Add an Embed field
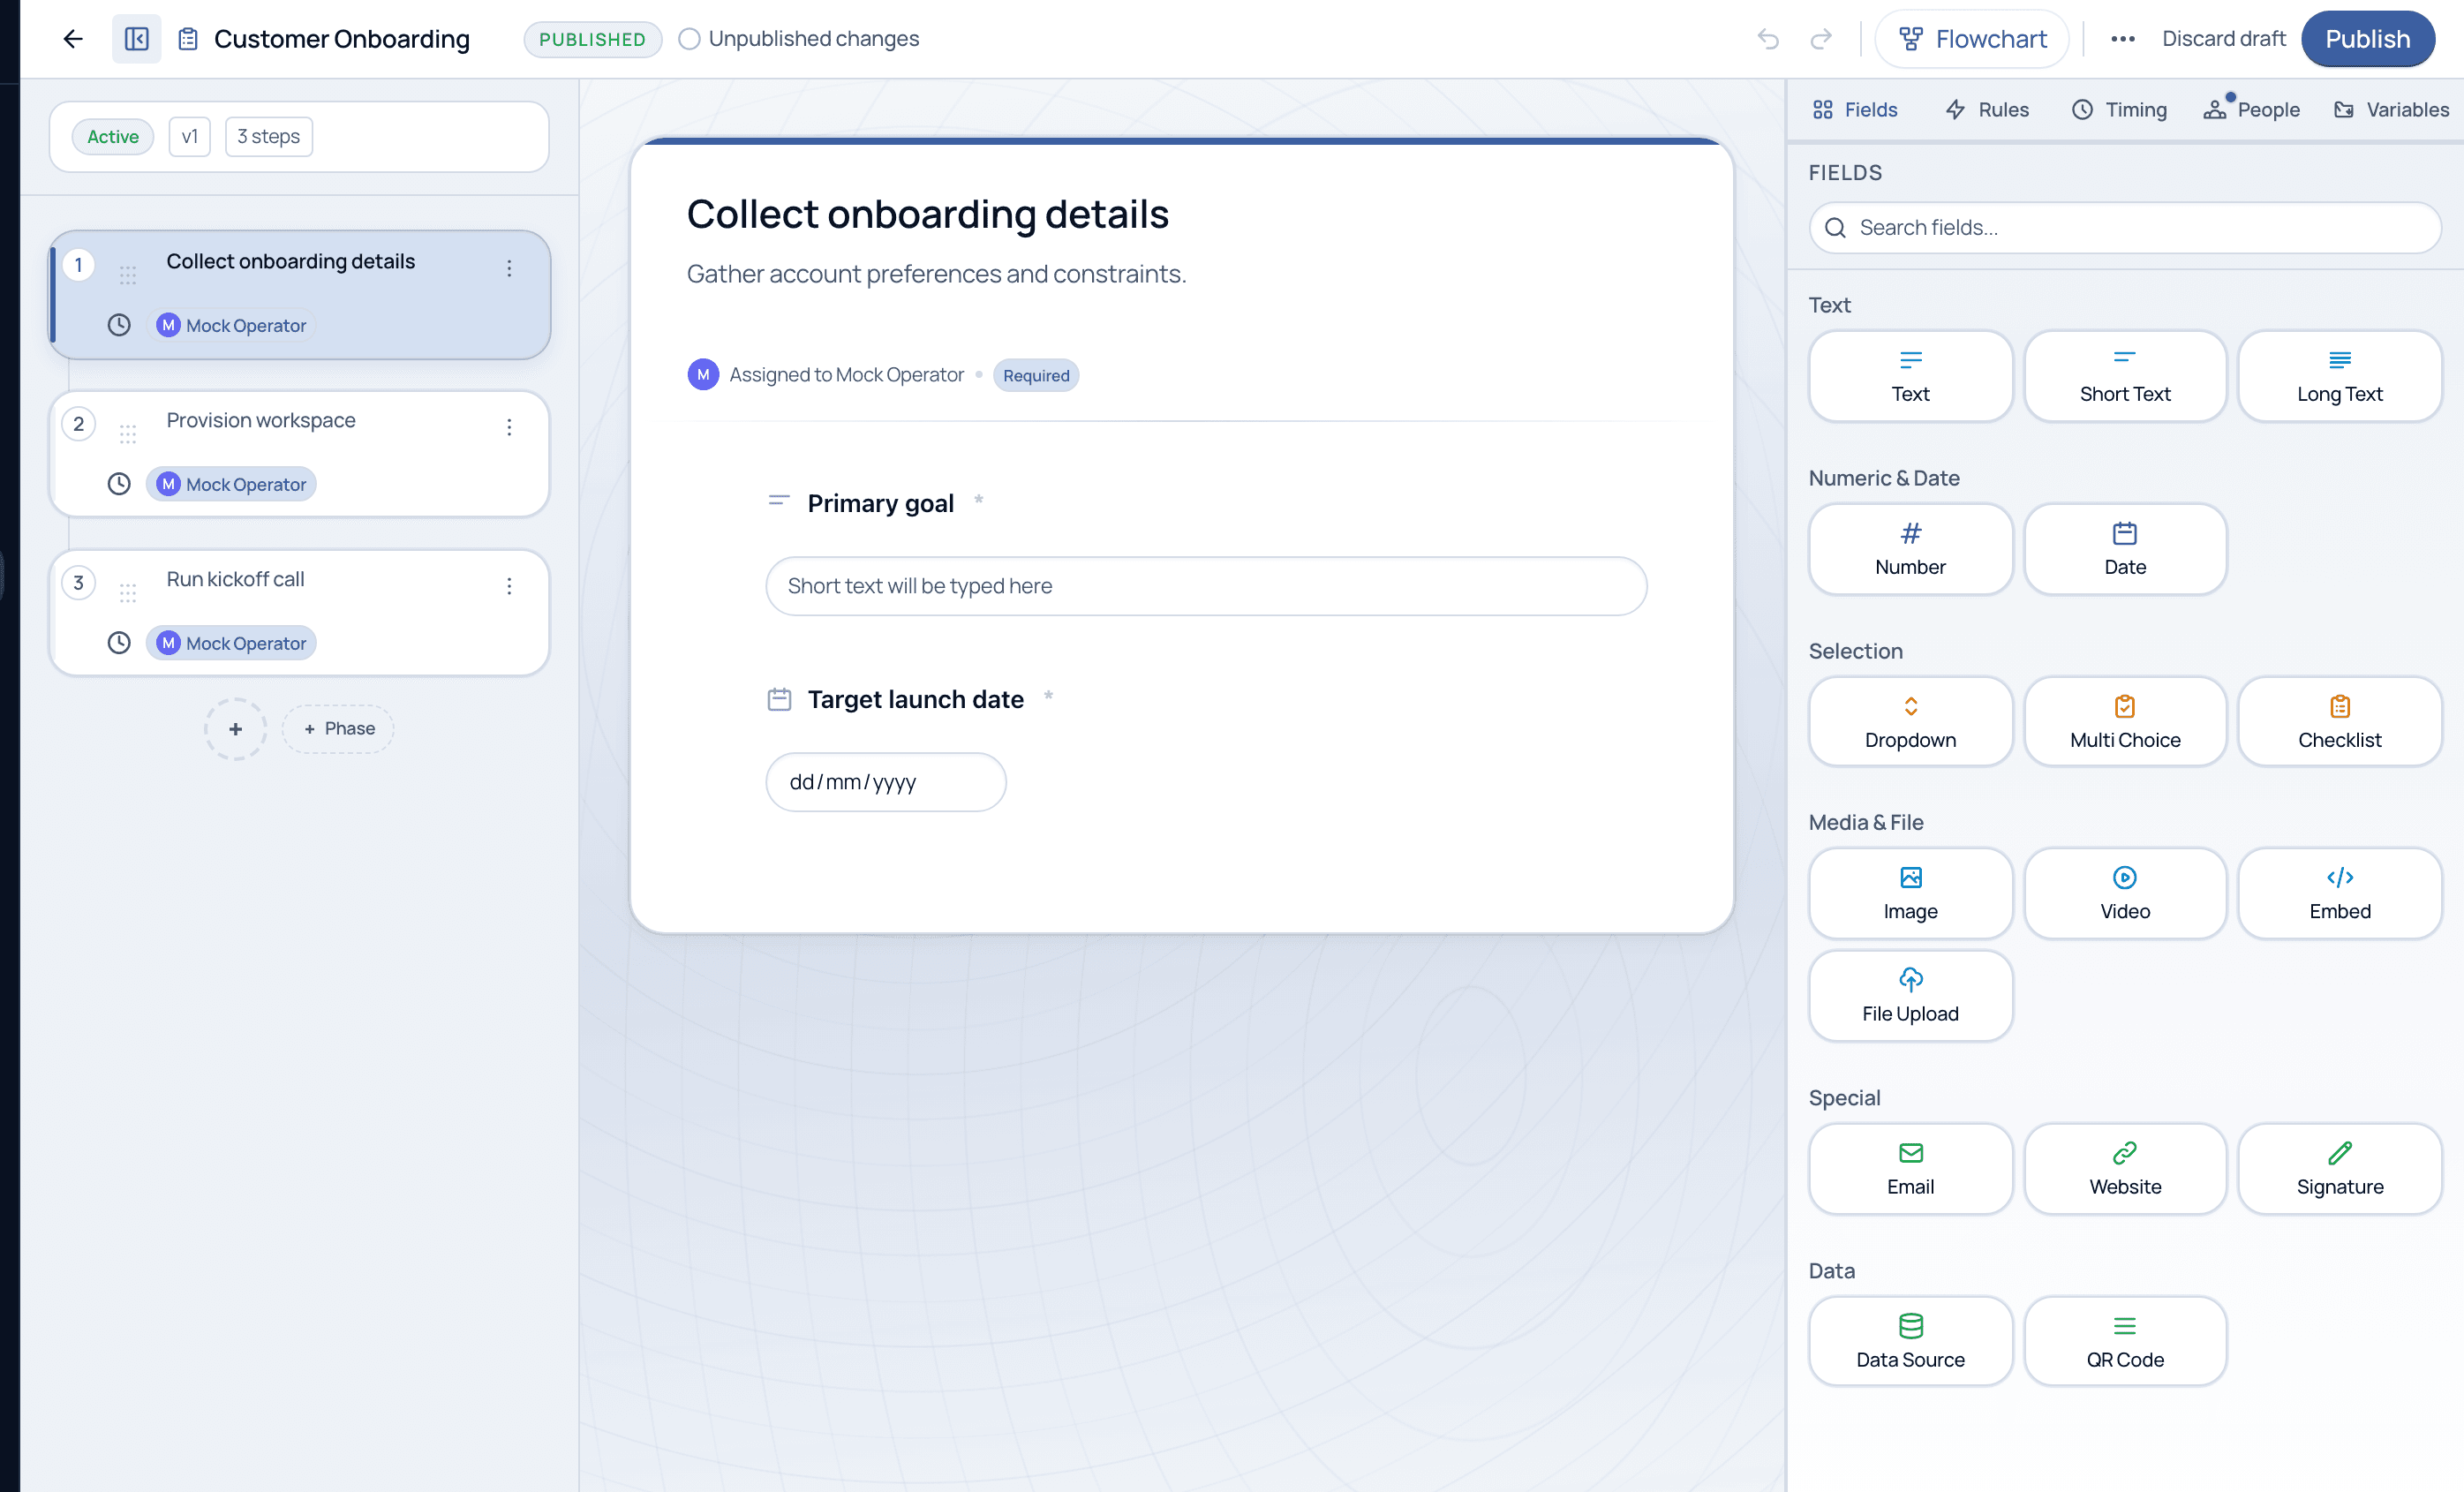The height and width of the screenshot is (1492, 2464). click(2340, 893)
